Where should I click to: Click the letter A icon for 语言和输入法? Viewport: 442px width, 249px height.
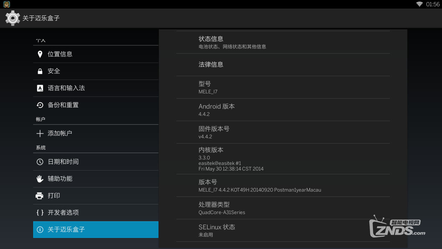[40, 88]
